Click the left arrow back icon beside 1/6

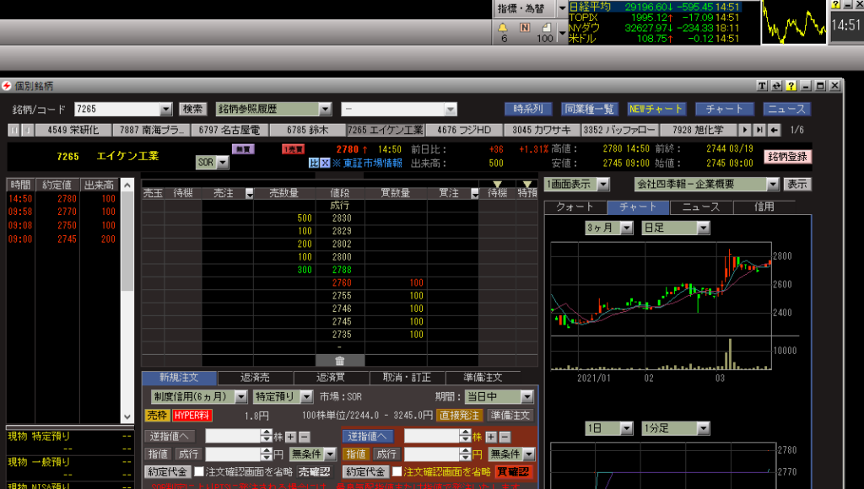click(x=774, y=130)
